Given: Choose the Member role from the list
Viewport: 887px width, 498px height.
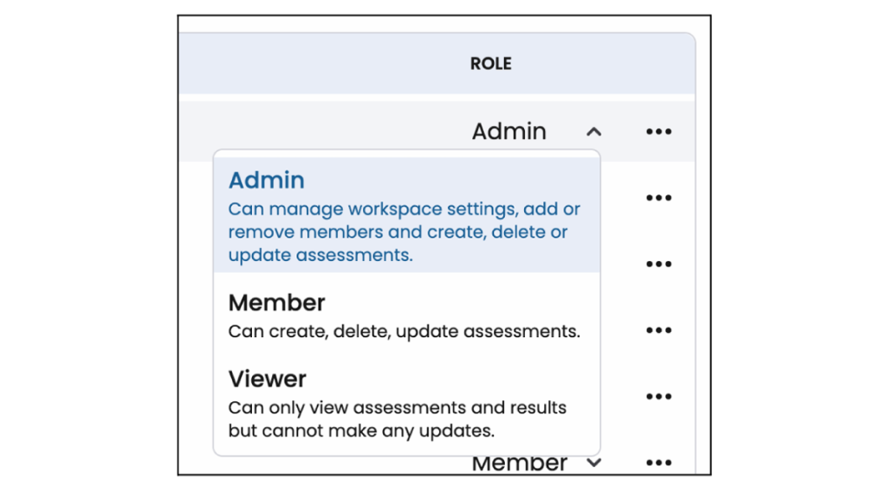Looking at the screenshot, I should point(276,303).
